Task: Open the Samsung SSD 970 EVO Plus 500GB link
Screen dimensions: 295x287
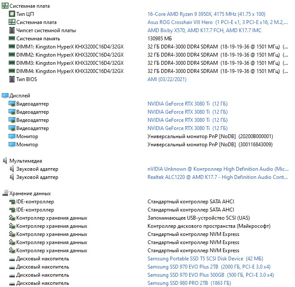Action: [211, 275]
